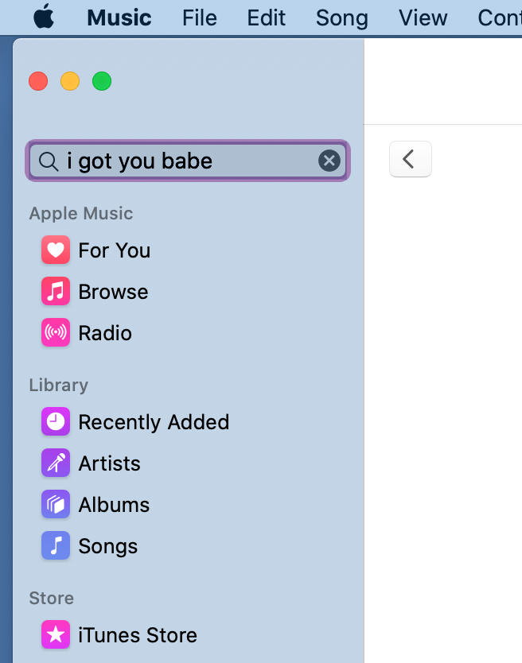Open the Music app menu

[119, 17]
